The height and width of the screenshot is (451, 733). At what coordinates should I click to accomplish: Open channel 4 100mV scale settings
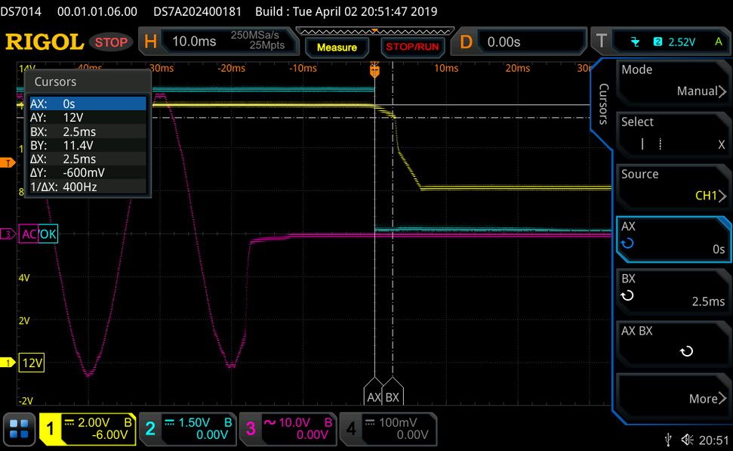tap(399, 428)
